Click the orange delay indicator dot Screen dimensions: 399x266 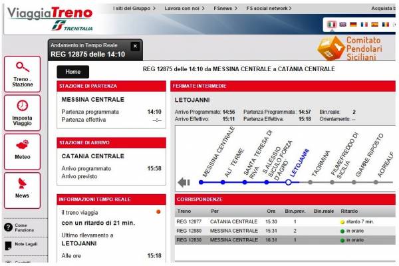coord(158,211)
